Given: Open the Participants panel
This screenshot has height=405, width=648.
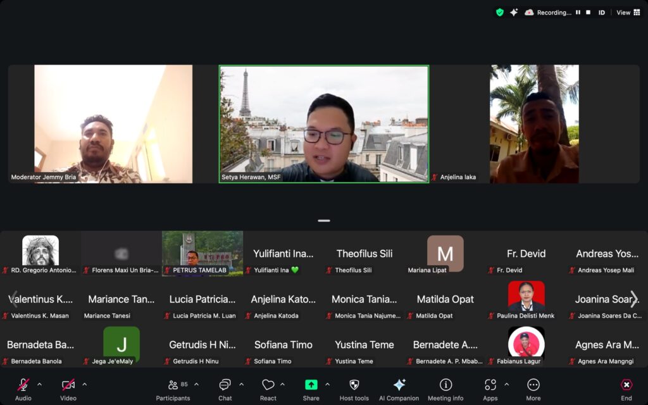Looking at the screenshot, I should (173, 385).
